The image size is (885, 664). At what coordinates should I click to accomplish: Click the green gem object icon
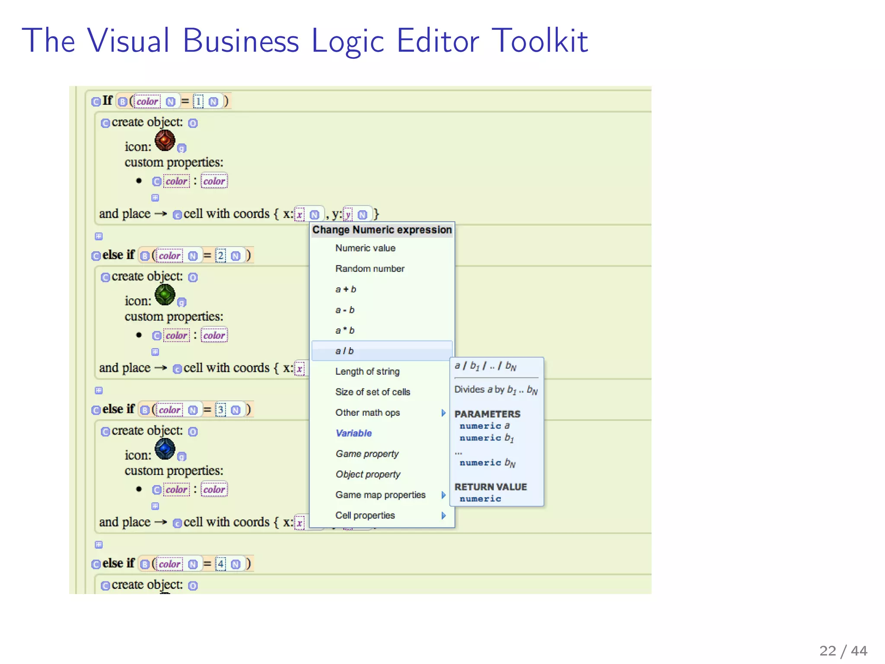[x=165, y=294]
